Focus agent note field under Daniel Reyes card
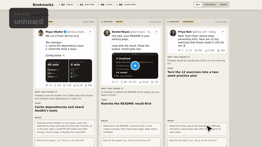This screenshot has width=262, height=147. point(131,142)
